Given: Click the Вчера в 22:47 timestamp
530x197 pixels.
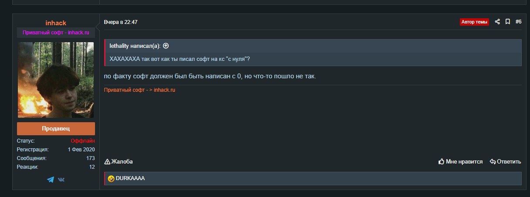Looking at the screenshot, I should (x=121, y=22).
